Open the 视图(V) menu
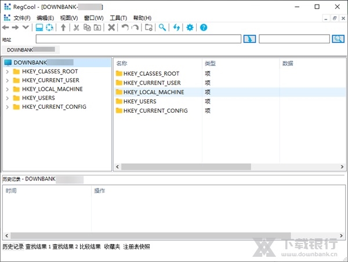The height and width of the screenshot is (262, 348). tap(69, 18)
